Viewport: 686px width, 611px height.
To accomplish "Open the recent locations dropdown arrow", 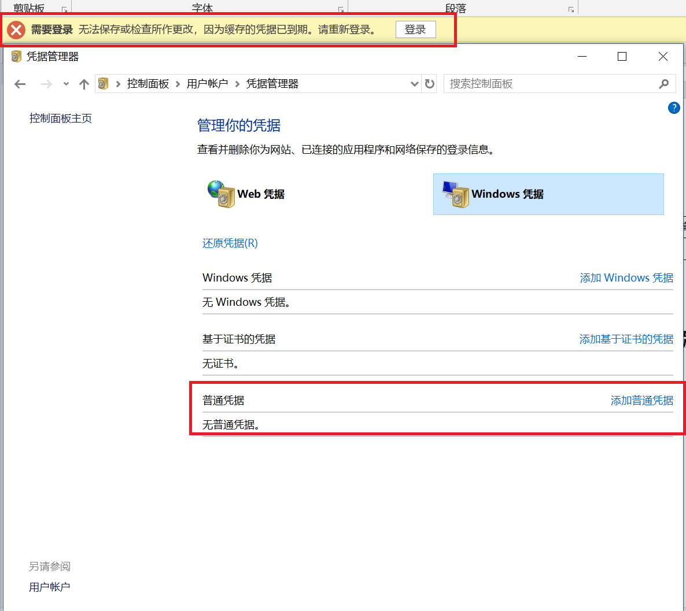I will pyautogui.click(x=66, y=84).
